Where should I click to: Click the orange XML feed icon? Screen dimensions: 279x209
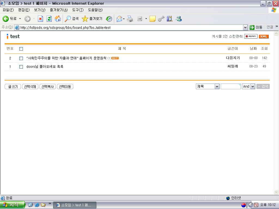(x=263, y=36)
